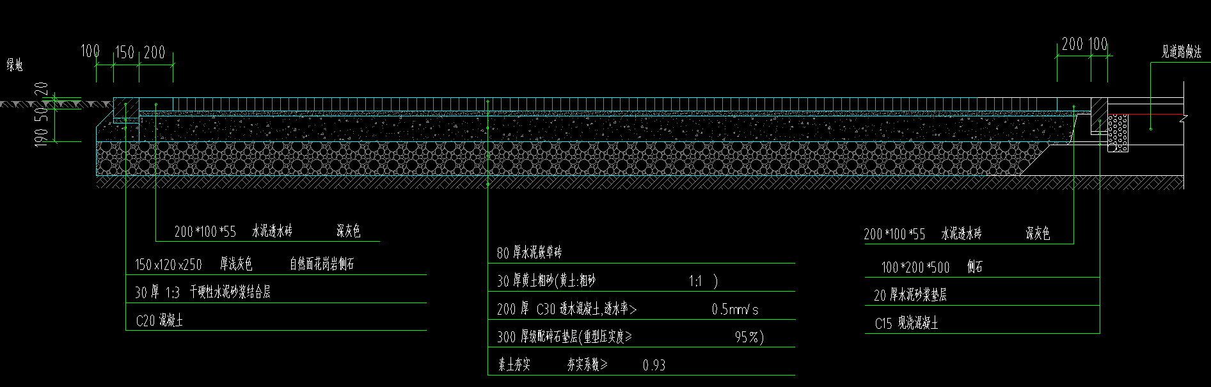
Task: Click the 200厚 C30 透水混凝土 text
Action: point(566,310)
